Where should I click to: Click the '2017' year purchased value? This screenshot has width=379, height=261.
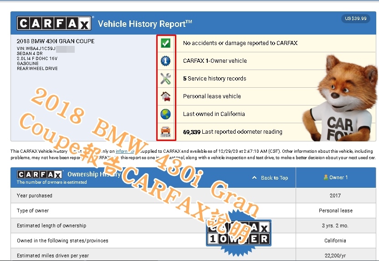click(x=335, y=196)
